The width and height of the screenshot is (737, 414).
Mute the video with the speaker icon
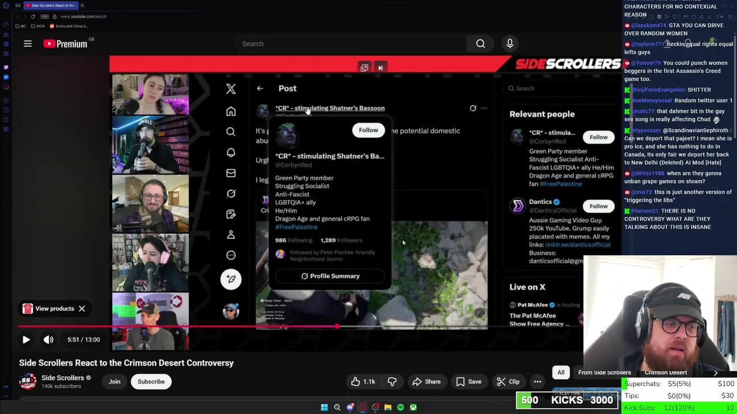coord(48,340)
